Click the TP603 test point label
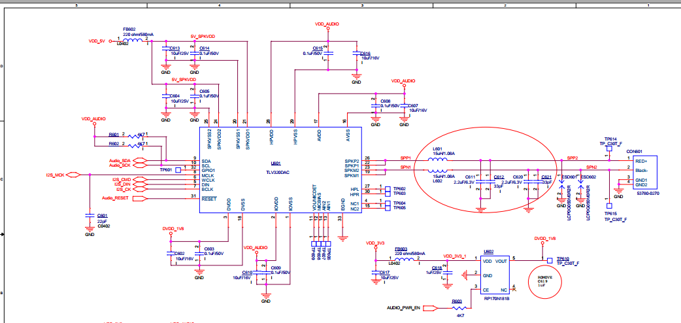The image size is (681, 323). (399, 194)
